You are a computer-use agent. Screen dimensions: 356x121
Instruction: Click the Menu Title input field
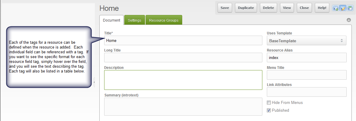(306, 75)
